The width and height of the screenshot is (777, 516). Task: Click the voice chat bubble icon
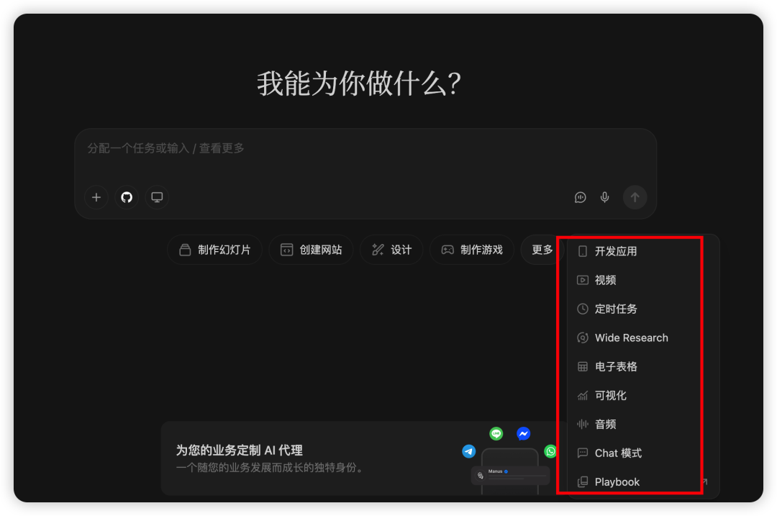pyautogui.click(x=581, y=197)
